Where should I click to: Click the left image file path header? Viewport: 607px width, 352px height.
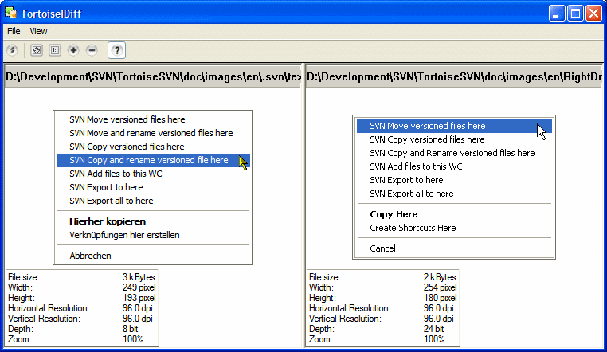click(x=153, y=77)
